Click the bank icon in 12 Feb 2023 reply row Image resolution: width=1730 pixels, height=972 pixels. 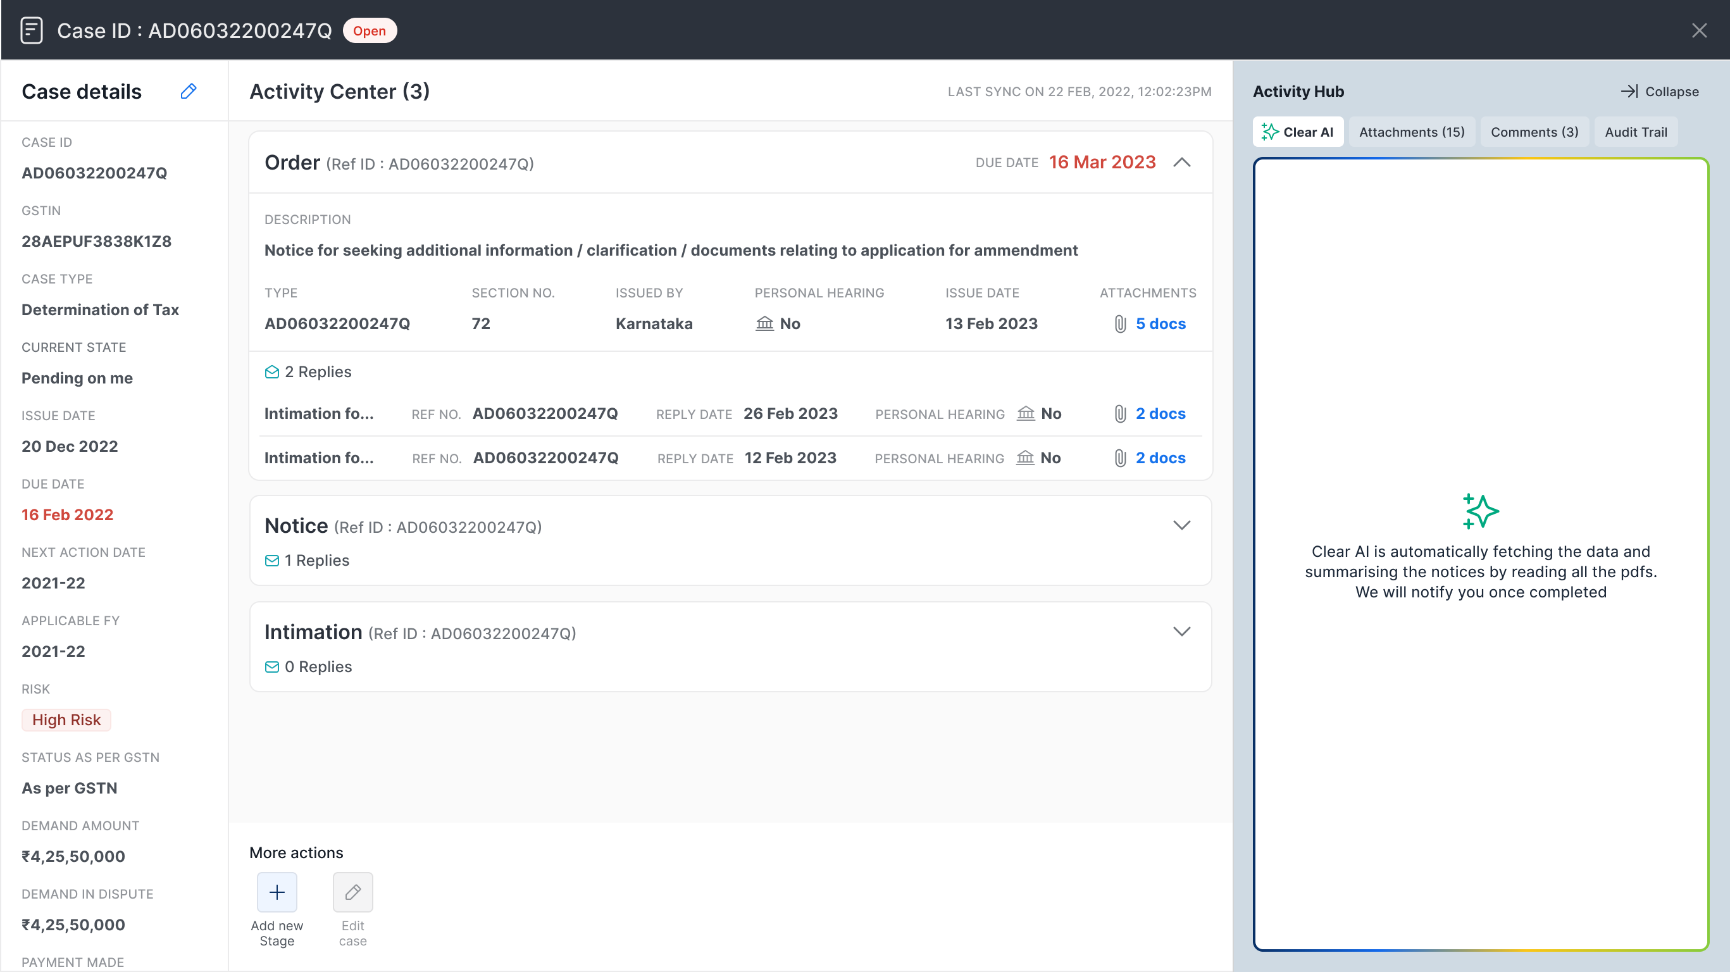click(x=1025, y=458)
